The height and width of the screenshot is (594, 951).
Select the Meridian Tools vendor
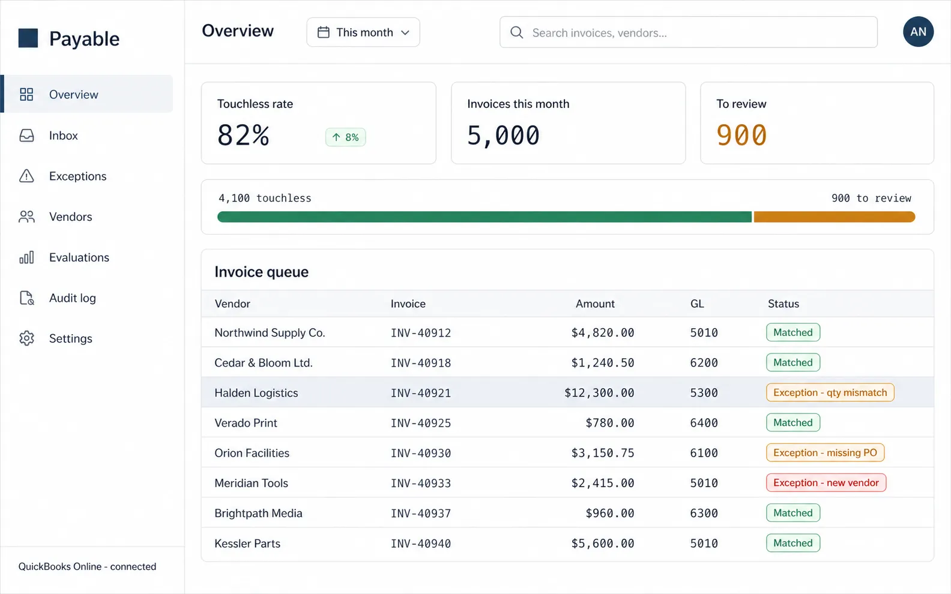coord(252,483)
